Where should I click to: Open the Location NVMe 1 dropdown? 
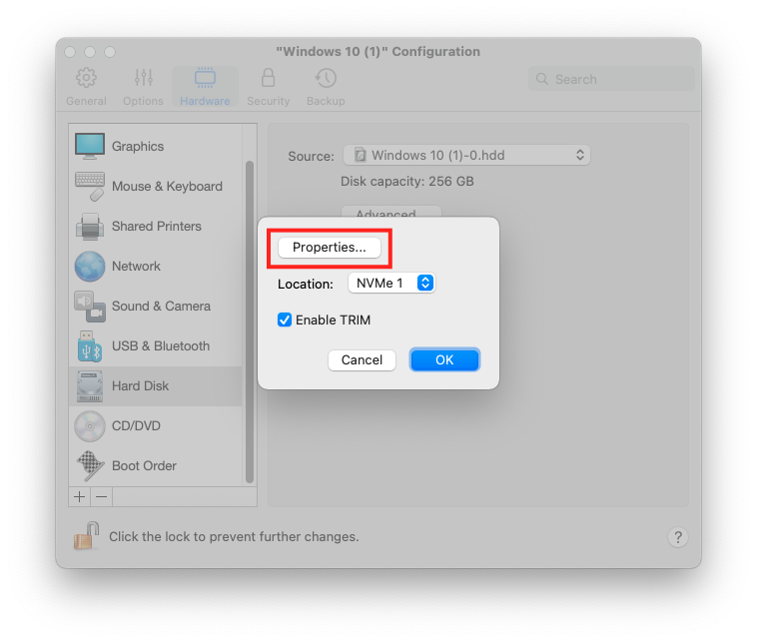click(x=391, y=284)
